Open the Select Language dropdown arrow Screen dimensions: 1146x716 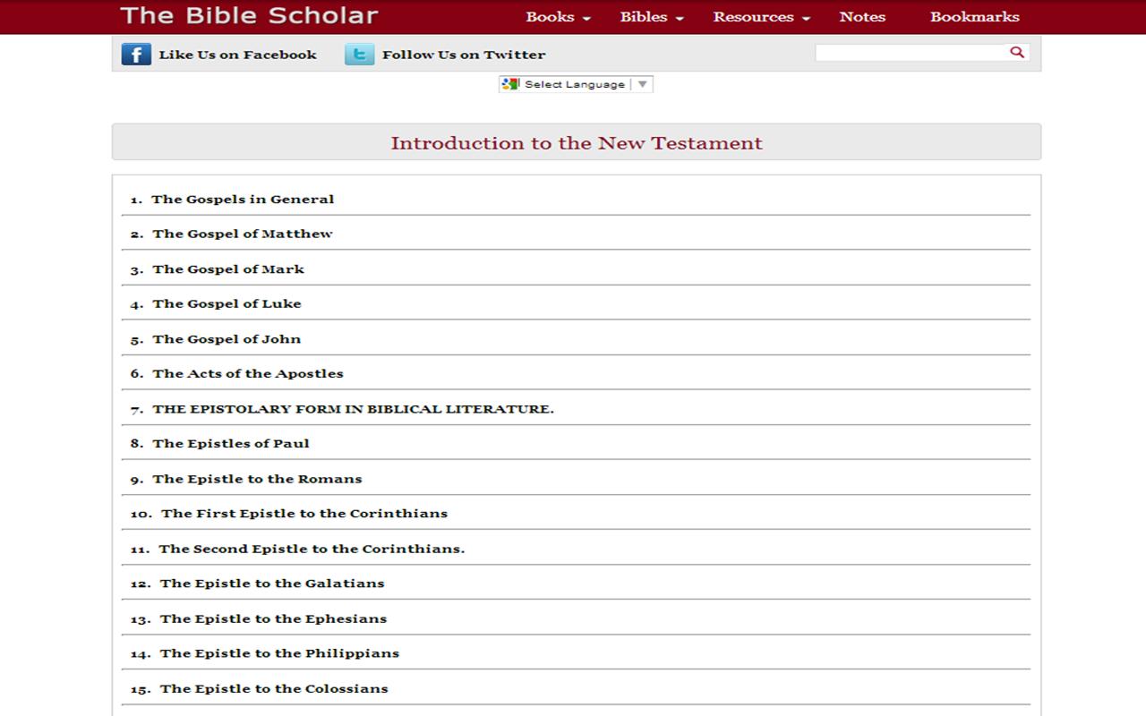pyautogui.click(x=642, y=84)
